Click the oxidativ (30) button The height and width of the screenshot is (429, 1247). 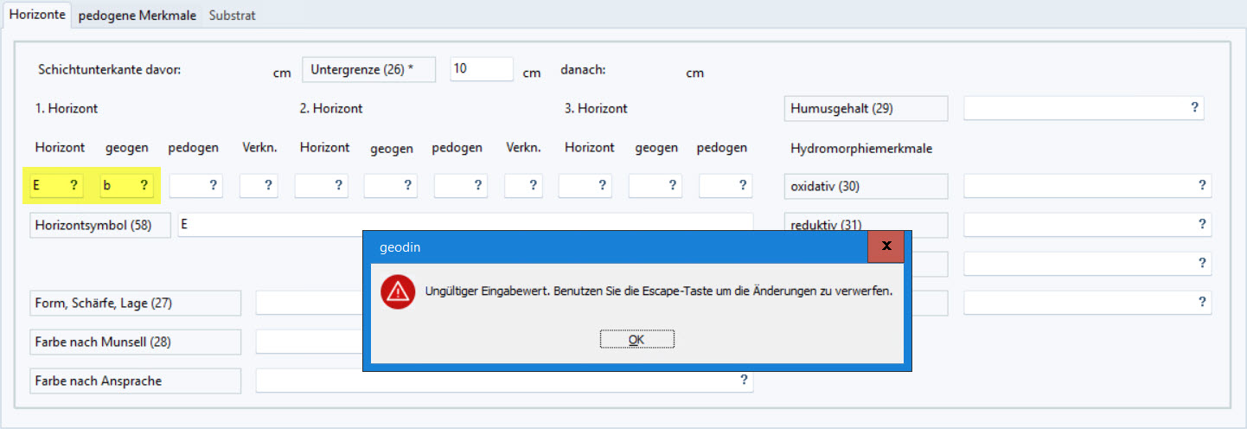[x=867, y=186]
